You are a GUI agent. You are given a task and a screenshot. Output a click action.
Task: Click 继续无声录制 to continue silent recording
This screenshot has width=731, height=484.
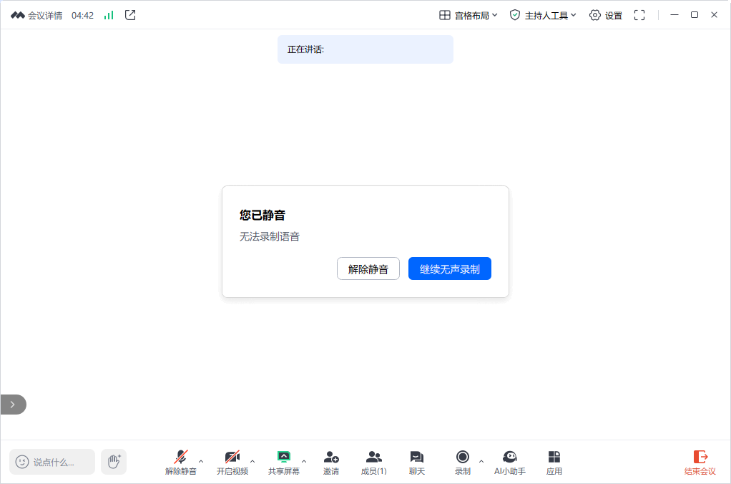450,268
